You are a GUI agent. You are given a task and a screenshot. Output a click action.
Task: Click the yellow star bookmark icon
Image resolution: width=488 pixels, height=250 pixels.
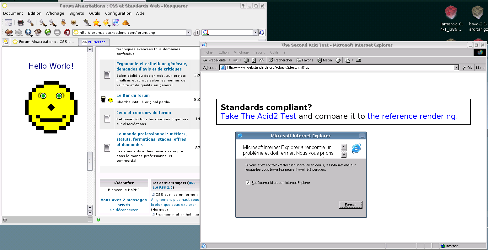coord(96,23)
